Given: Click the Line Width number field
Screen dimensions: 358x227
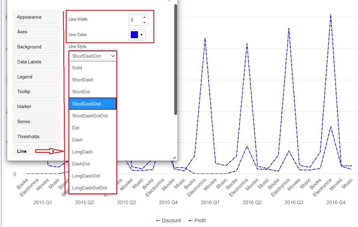Looking at the screenshot, I should tap(135, 20).
